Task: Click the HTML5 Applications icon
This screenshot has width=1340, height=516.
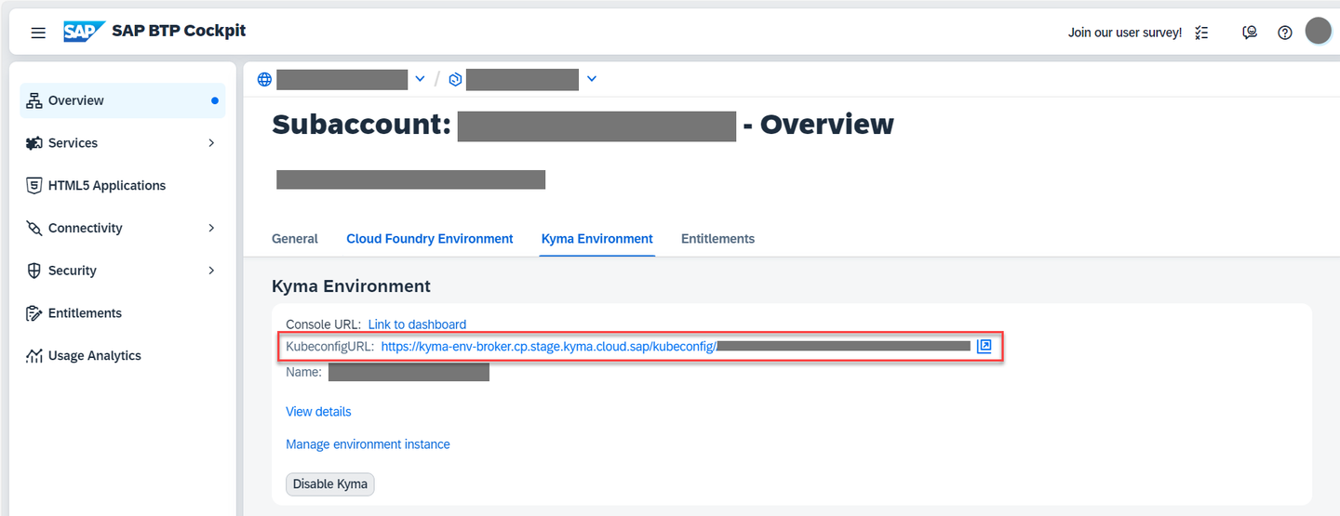Action: pos(34,185)
